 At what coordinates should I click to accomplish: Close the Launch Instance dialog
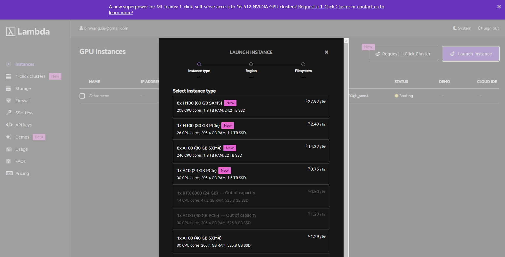tap(326, 52)
